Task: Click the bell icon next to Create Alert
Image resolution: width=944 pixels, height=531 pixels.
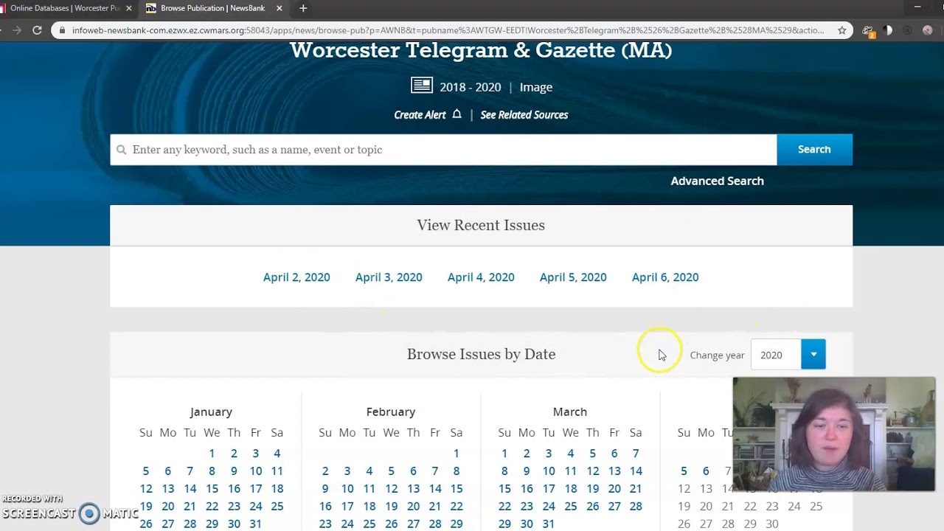Action: (x=457, y=114)
